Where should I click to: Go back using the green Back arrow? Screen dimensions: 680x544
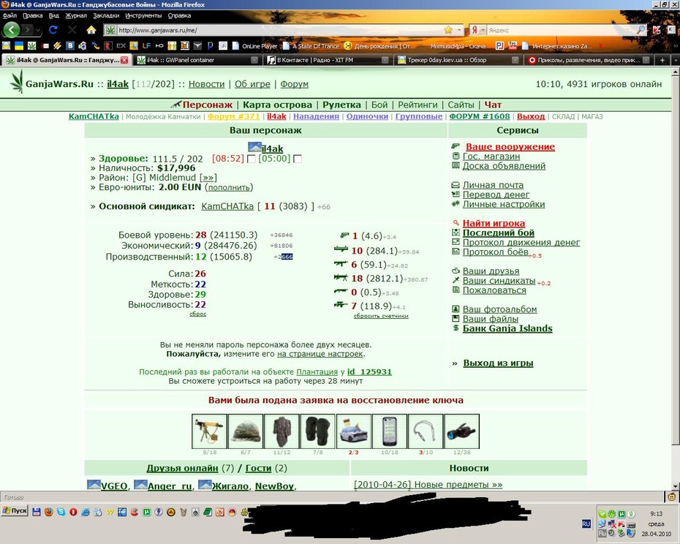click(x=12, y=30)
